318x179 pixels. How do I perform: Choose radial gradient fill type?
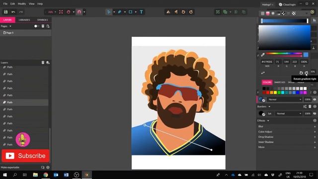273,13
